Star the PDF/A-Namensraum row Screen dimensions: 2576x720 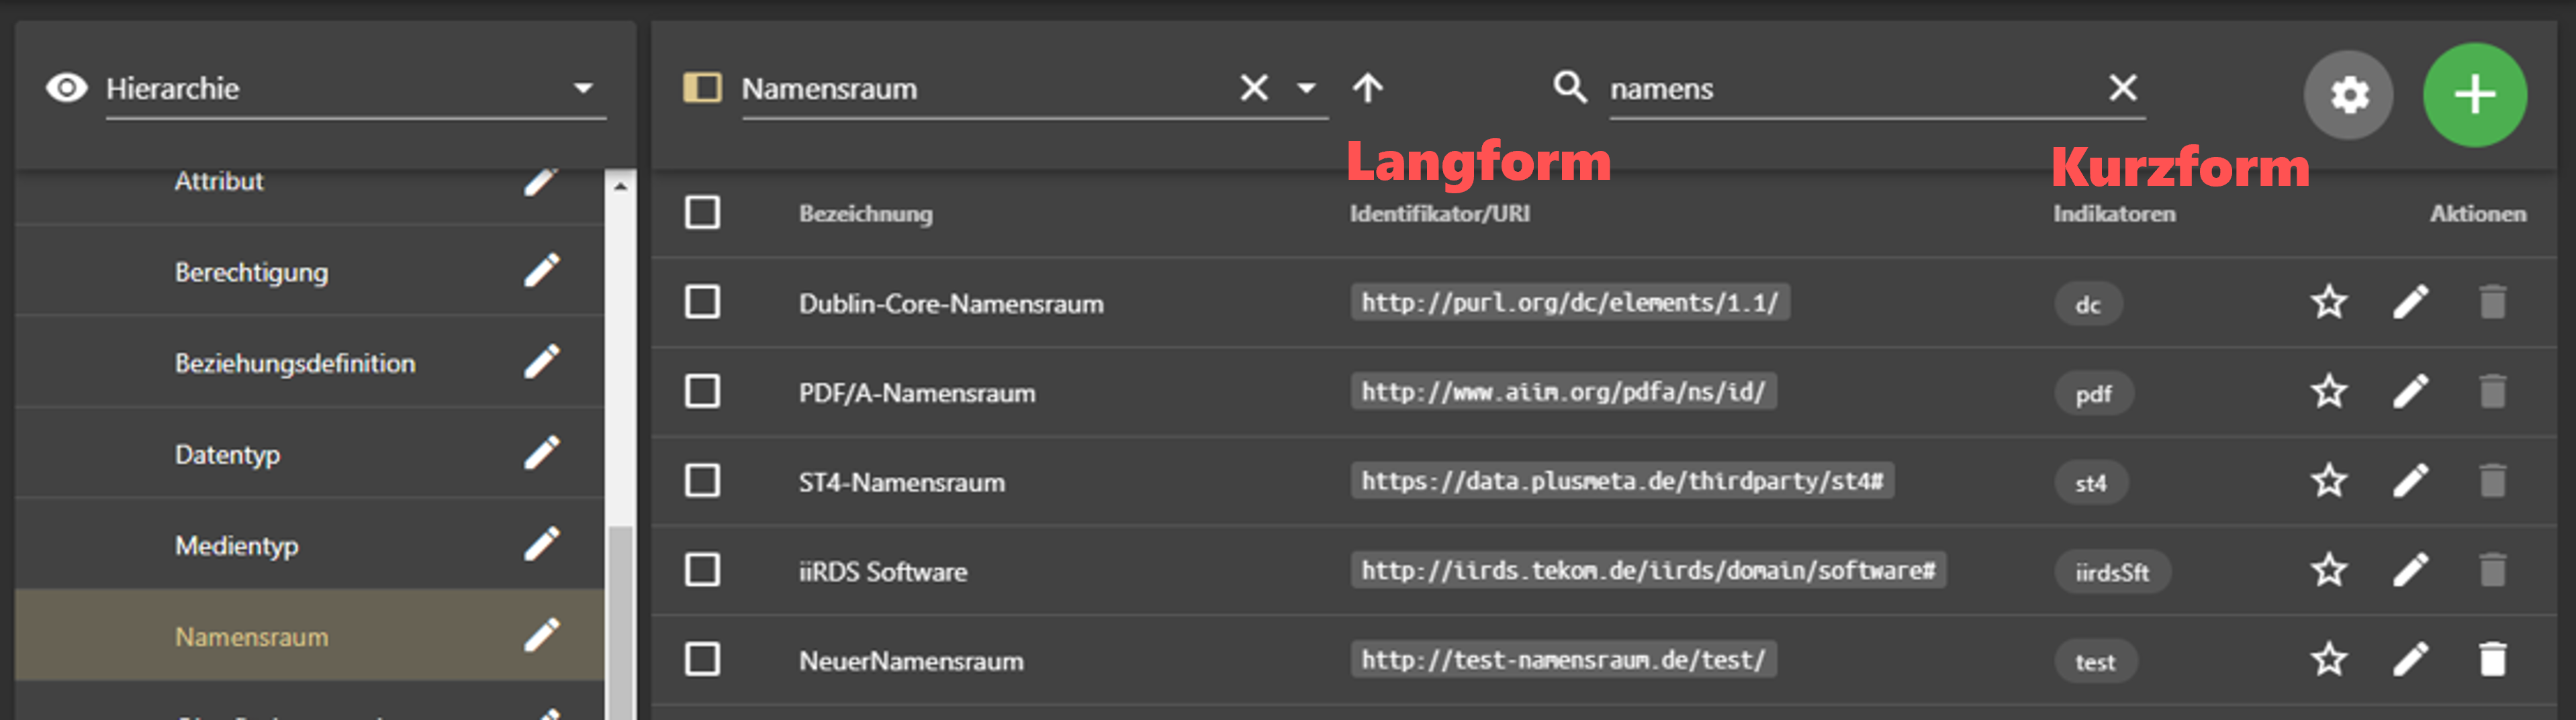[x=2328, y=391]
